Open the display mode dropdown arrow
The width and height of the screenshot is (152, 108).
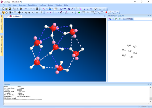point(46,9)
